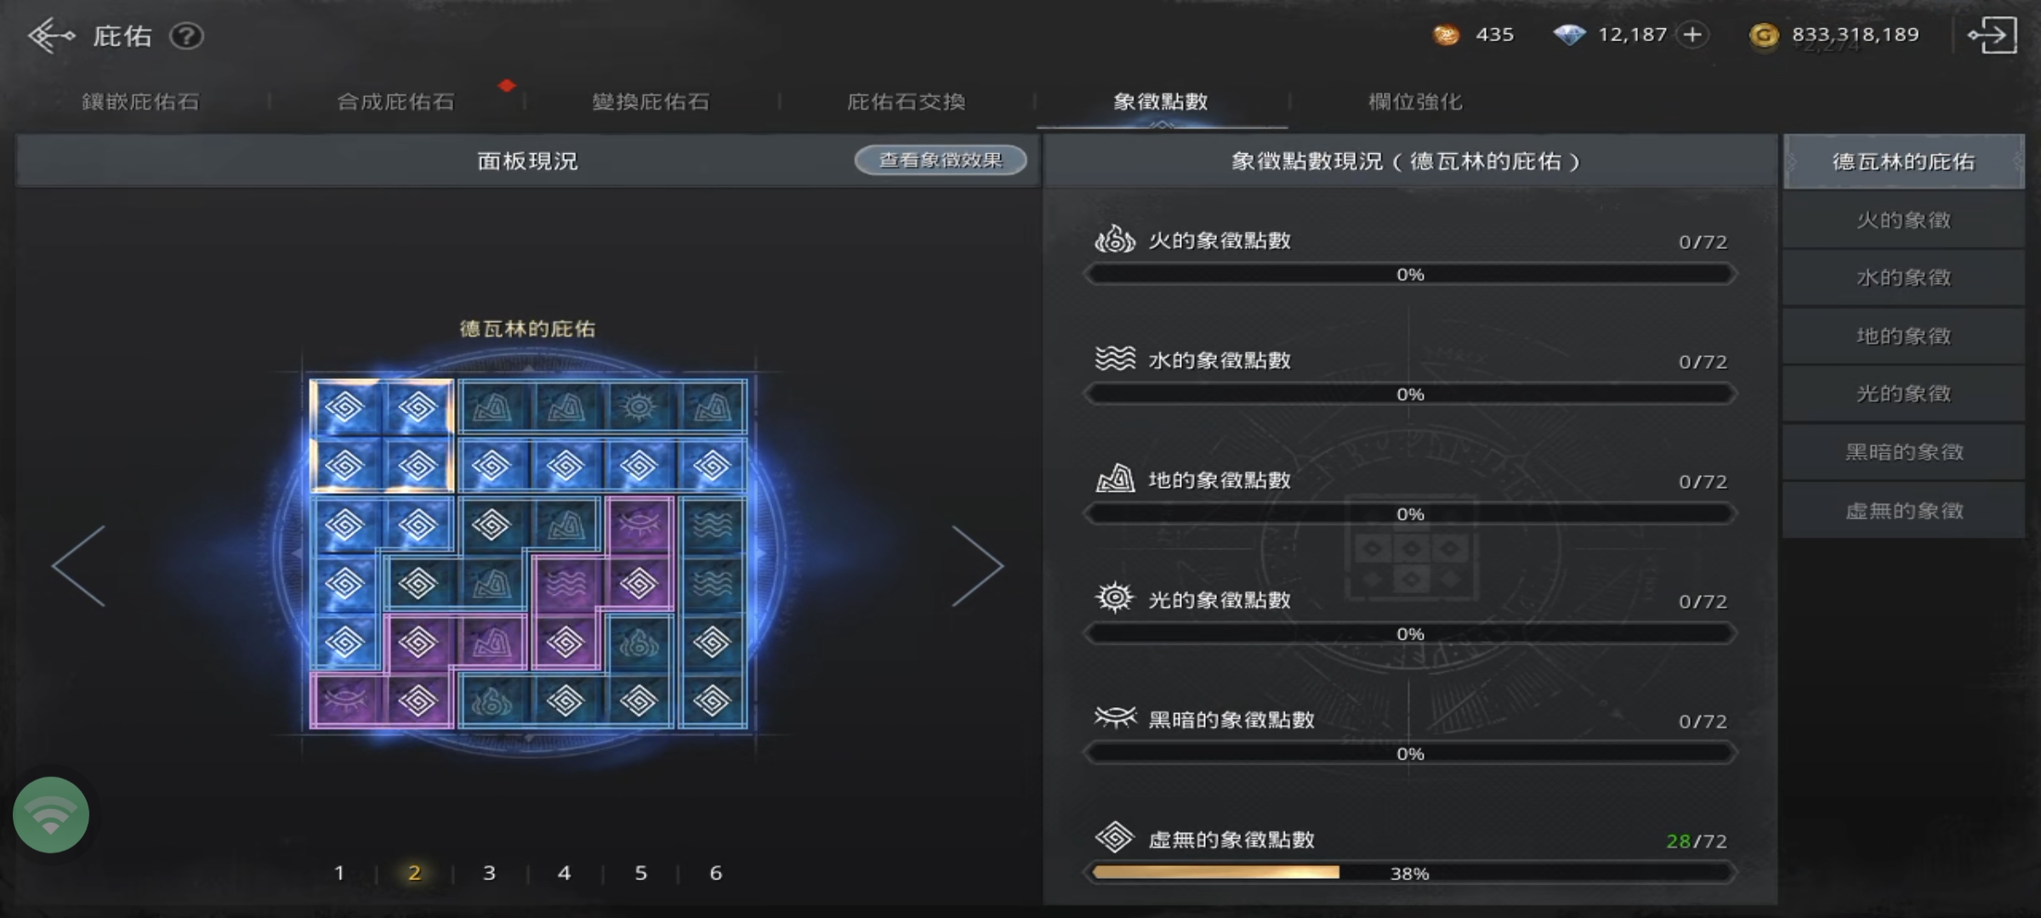2041x918 pixels.
Task: Switch to the 合成庇佑石 tab
Action: point(395,101)
